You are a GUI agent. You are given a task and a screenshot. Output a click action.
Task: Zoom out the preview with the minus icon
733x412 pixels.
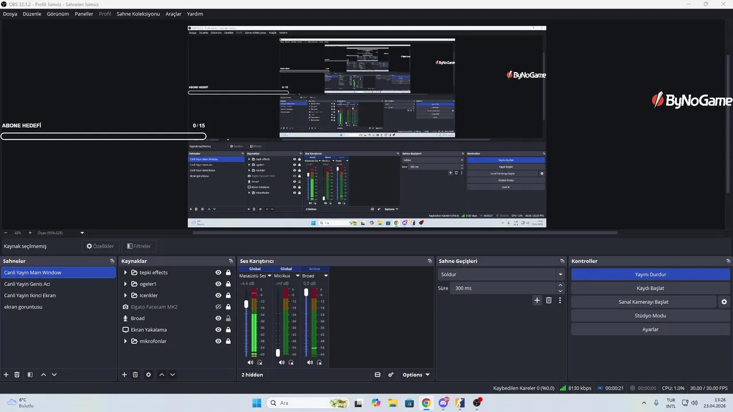[6, 233]
